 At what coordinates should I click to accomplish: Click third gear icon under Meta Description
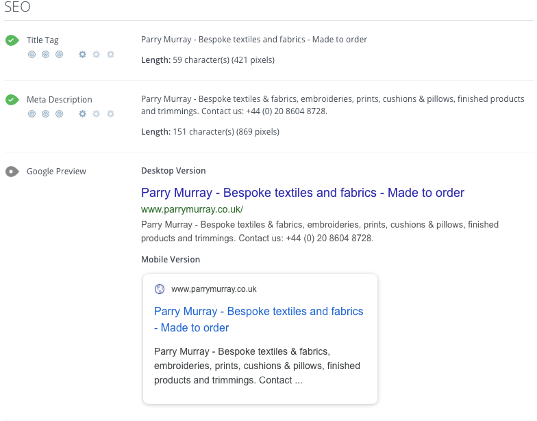(110, 113)
